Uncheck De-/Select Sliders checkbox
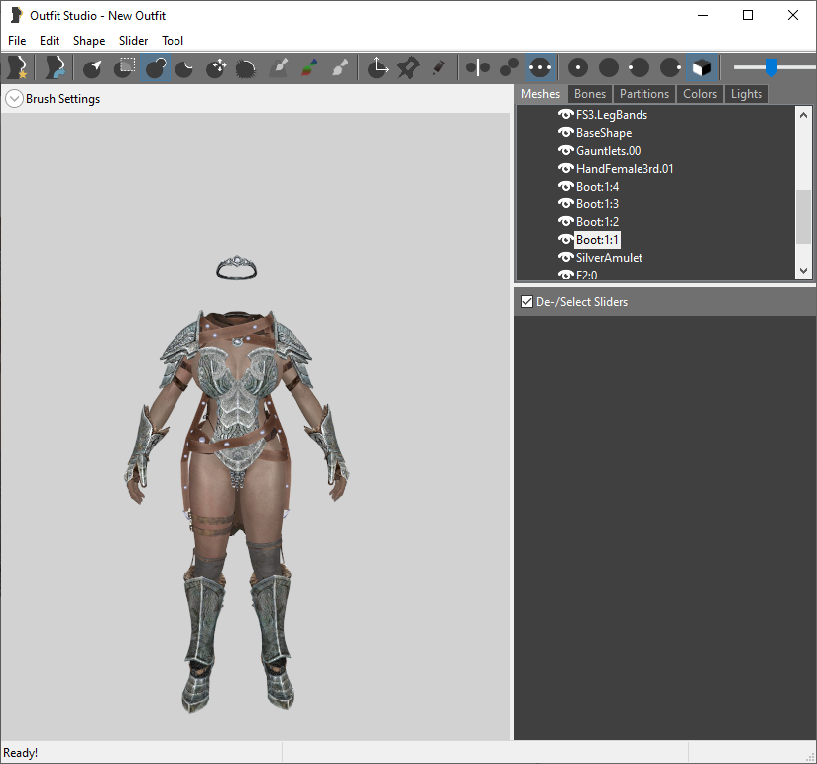 (x=526, y=302)
